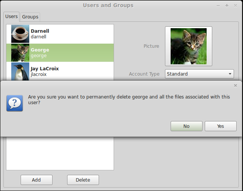Confirm deletion by clicking Yes
The width and height of the screenshot is (243, 191).
point(220,126)
